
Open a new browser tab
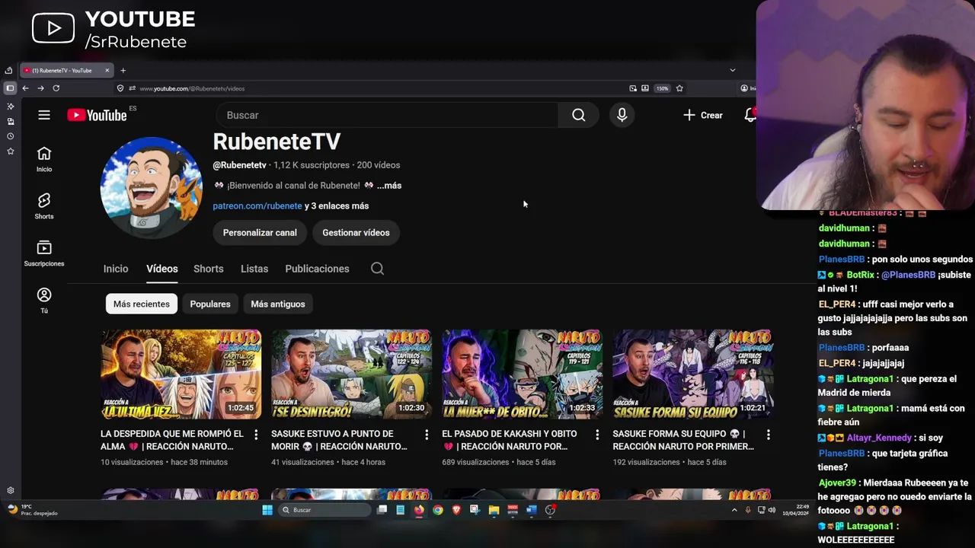(x=123, y=71)
